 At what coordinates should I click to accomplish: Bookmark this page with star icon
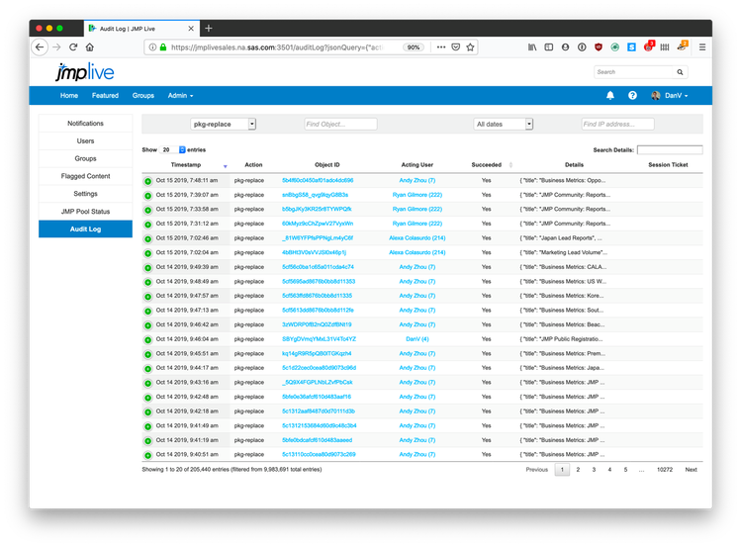[470, 47]
